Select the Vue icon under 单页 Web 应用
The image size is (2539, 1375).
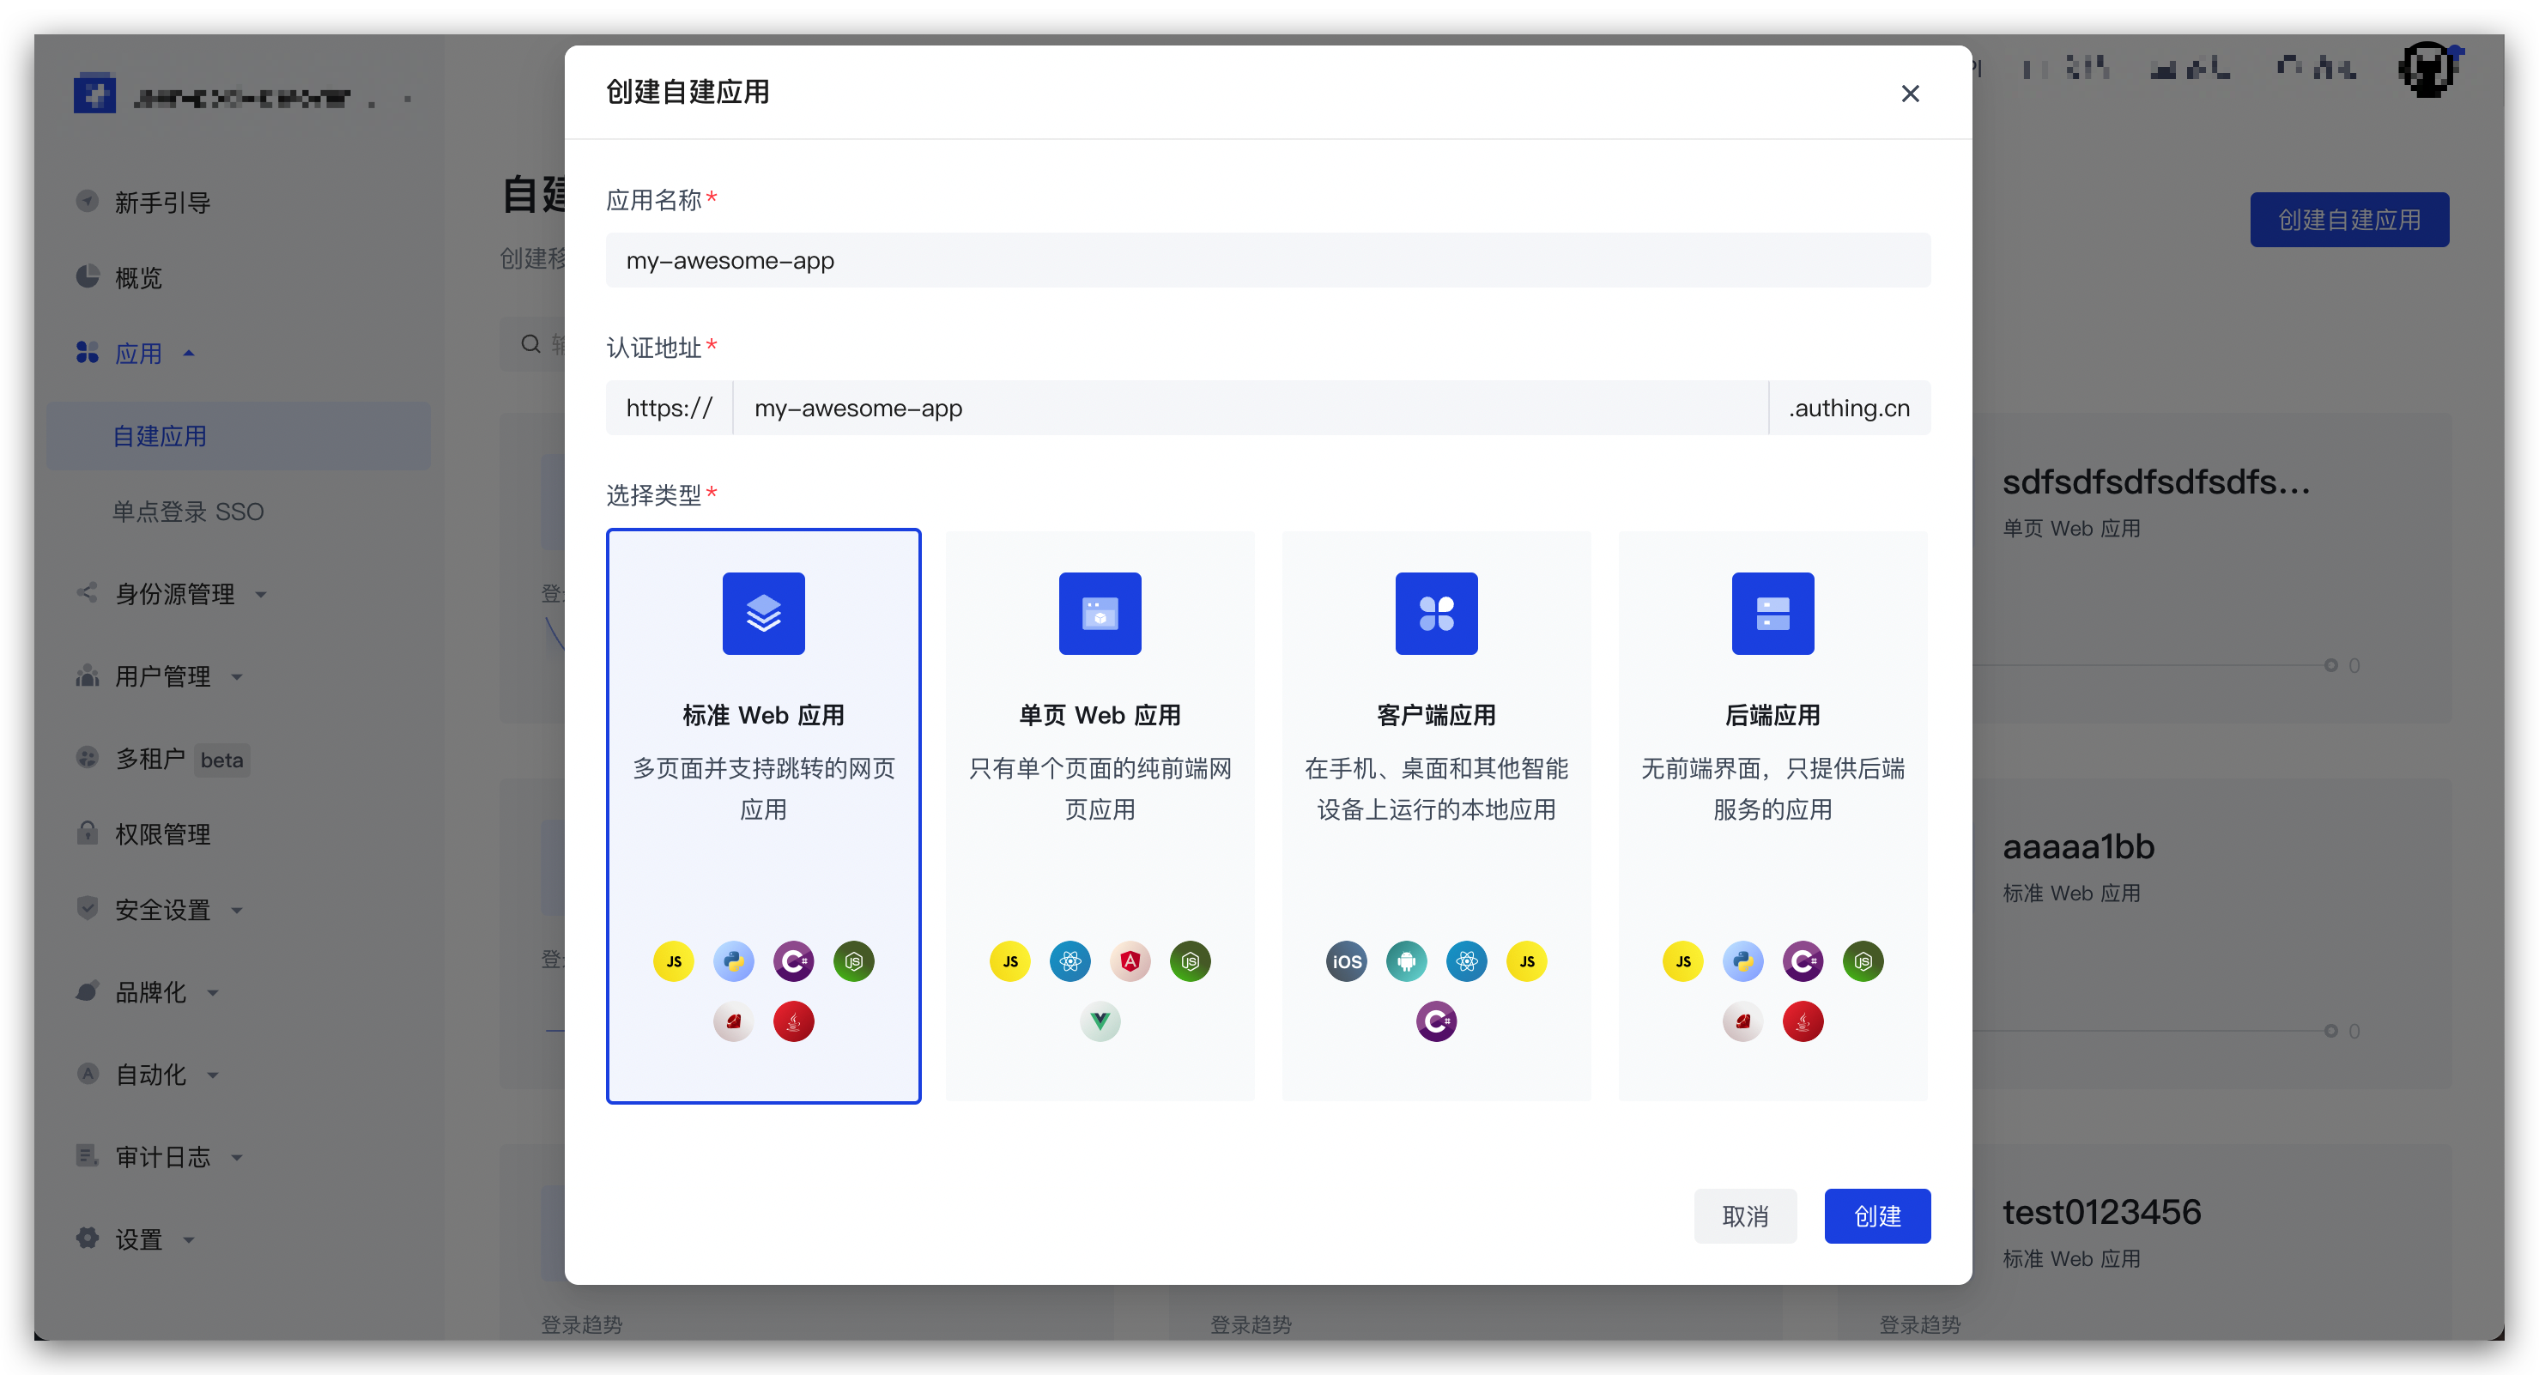[x=1100, y=1021]
